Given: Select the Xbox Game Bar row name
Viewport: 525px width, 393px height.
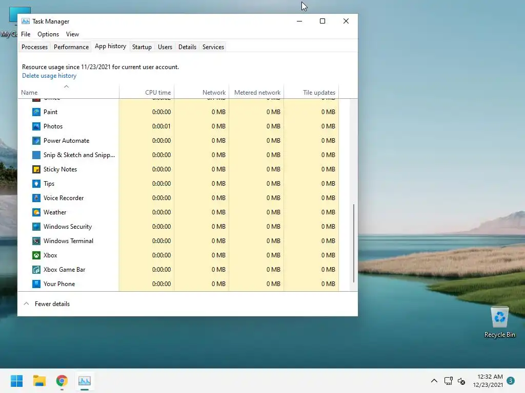Looking at the screenshot, I should click(x=64, y=270).
